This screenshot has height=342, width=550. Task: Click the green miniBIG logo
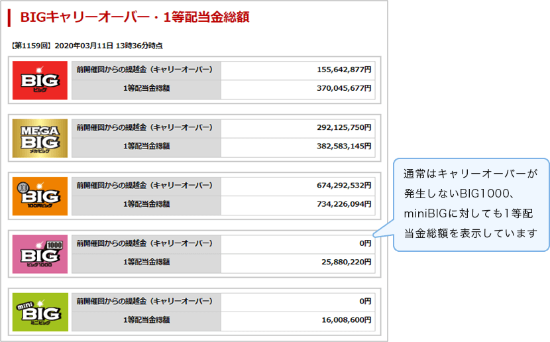click(40, 312)
